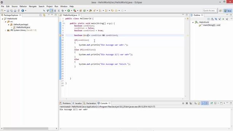This screenshot has height=131, width=233.
Task: Click Remove All Terminated Launches in Console
Action: tap(190, 103)
